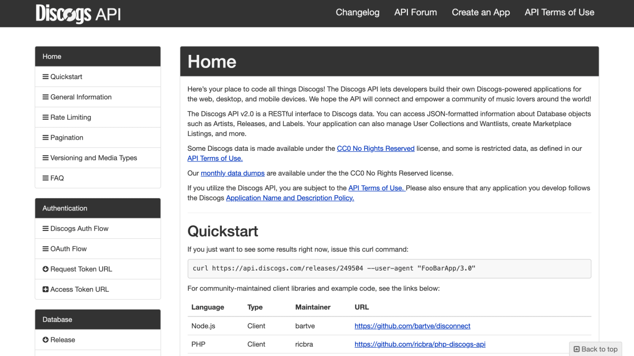This screenshot has width=634, height=356.
Task: Click the Type column header
Action: point(255,307)
